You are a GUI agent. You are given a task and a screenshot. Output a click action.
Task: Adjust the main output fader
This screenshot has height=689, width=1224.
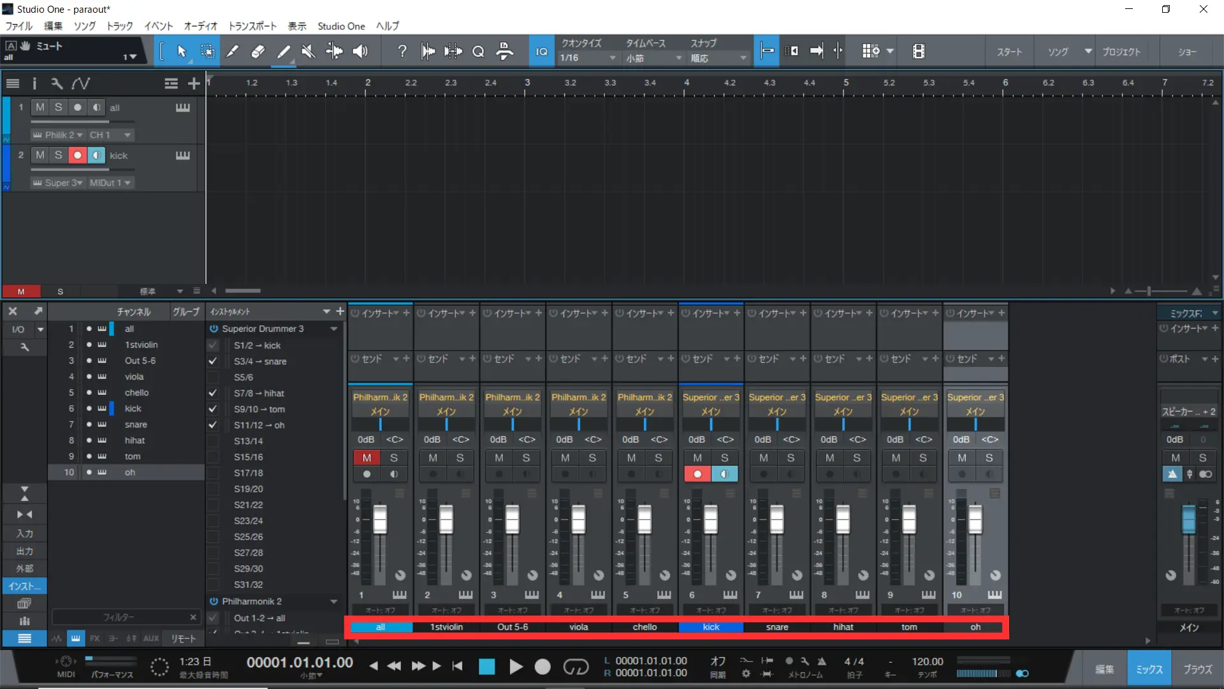[1189, 519]
